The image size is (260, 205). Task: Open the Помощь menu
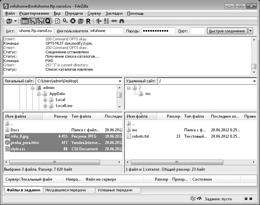point(135,13)
